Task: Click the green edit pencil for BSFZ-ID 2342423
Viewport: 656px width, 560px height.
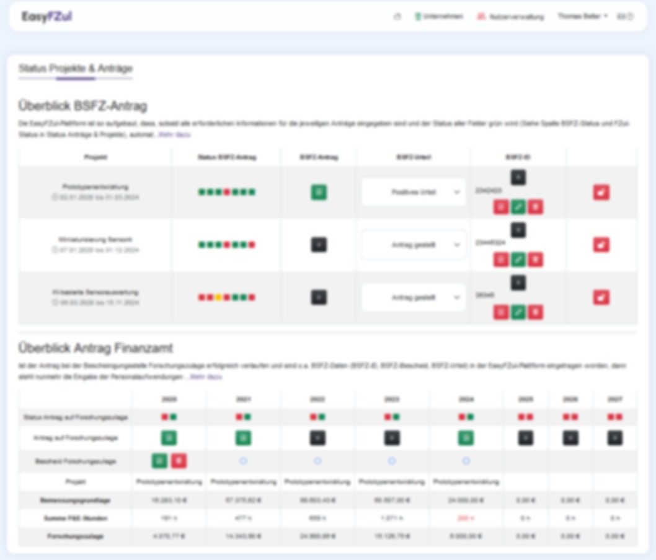Action: click(x=518, y=207)
